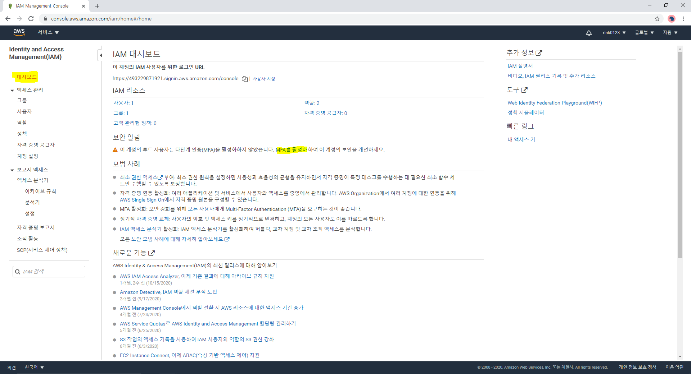Screen dimensions: 691x374
Task: Click the browser forward arrow
Action: 19,19
